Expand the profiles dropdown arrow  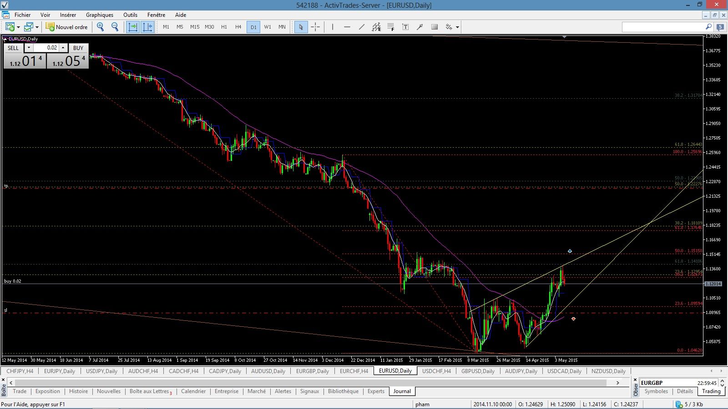[37, 27]
